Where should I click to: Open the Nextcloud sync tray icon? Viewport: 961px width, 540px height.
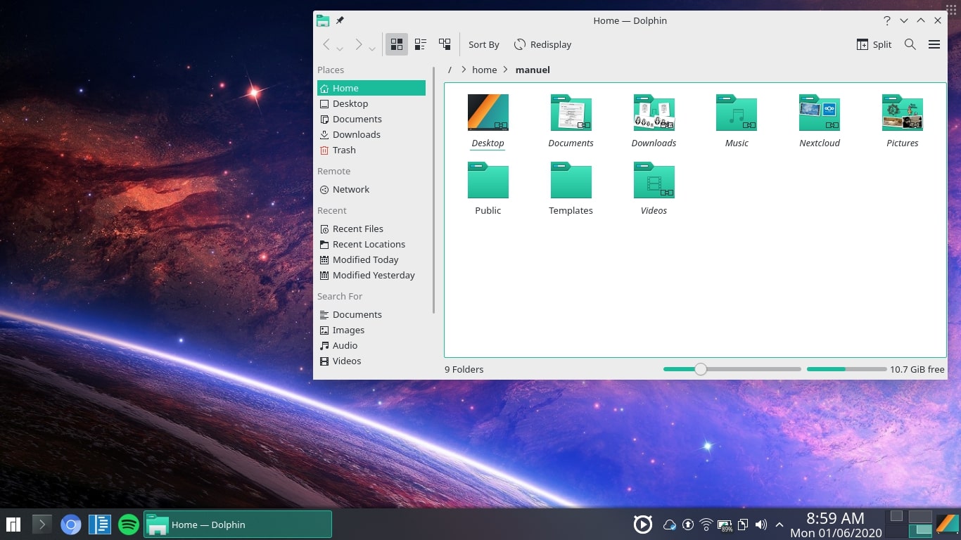(x=670, y=525)
